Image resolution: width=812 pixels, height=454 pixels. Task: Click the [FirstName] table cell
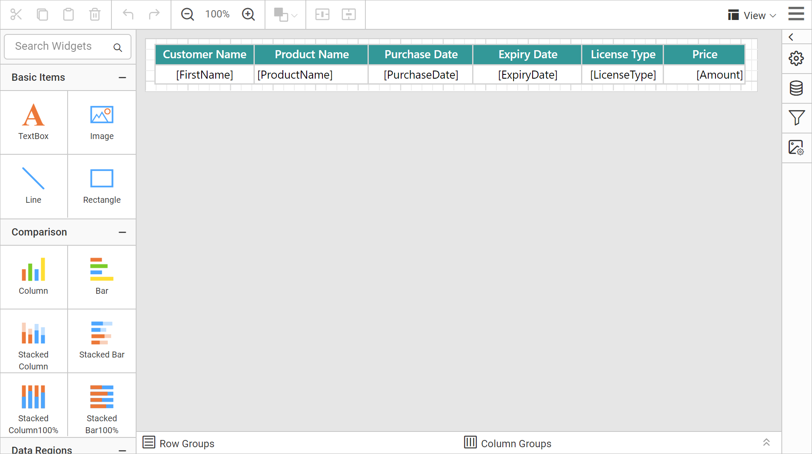[205, 75]
